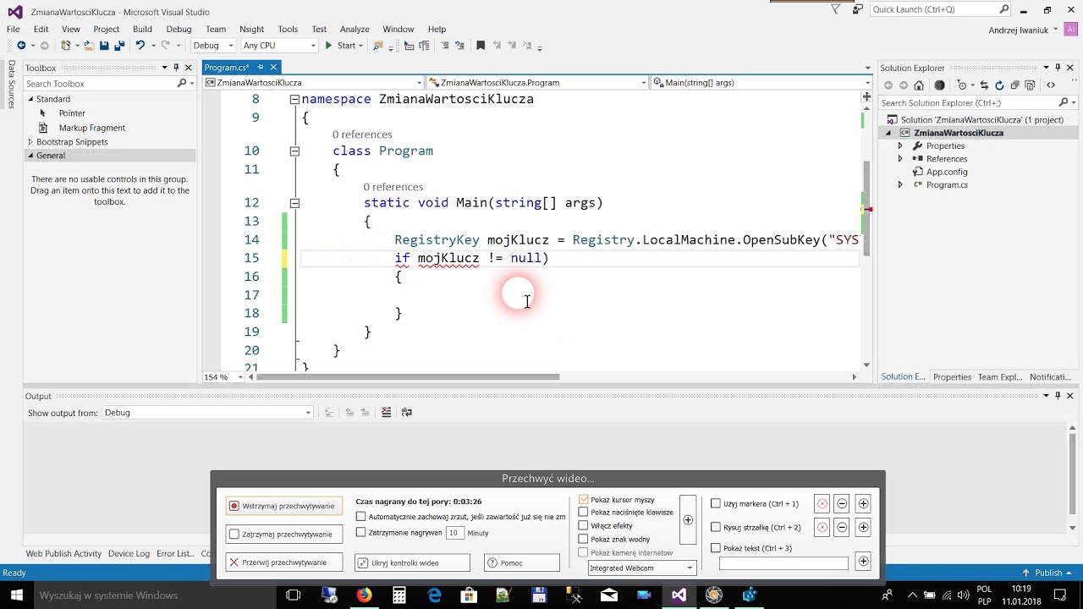Switch to Error List tab
Screen dimensions: 1083x609
point(174,553)
